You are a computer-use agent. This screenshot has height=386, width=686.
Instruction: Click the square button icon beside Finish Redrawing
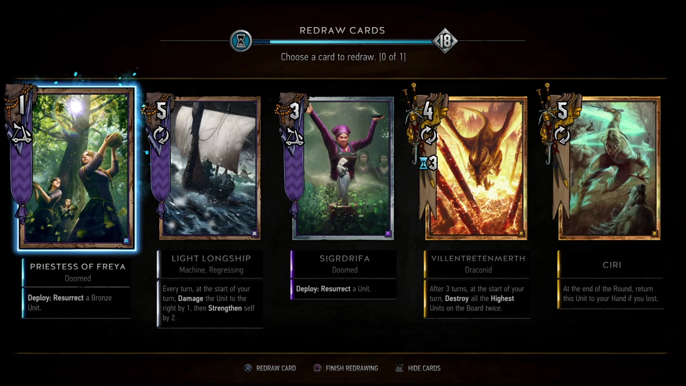pyautogui.click(x=317, y=368)
